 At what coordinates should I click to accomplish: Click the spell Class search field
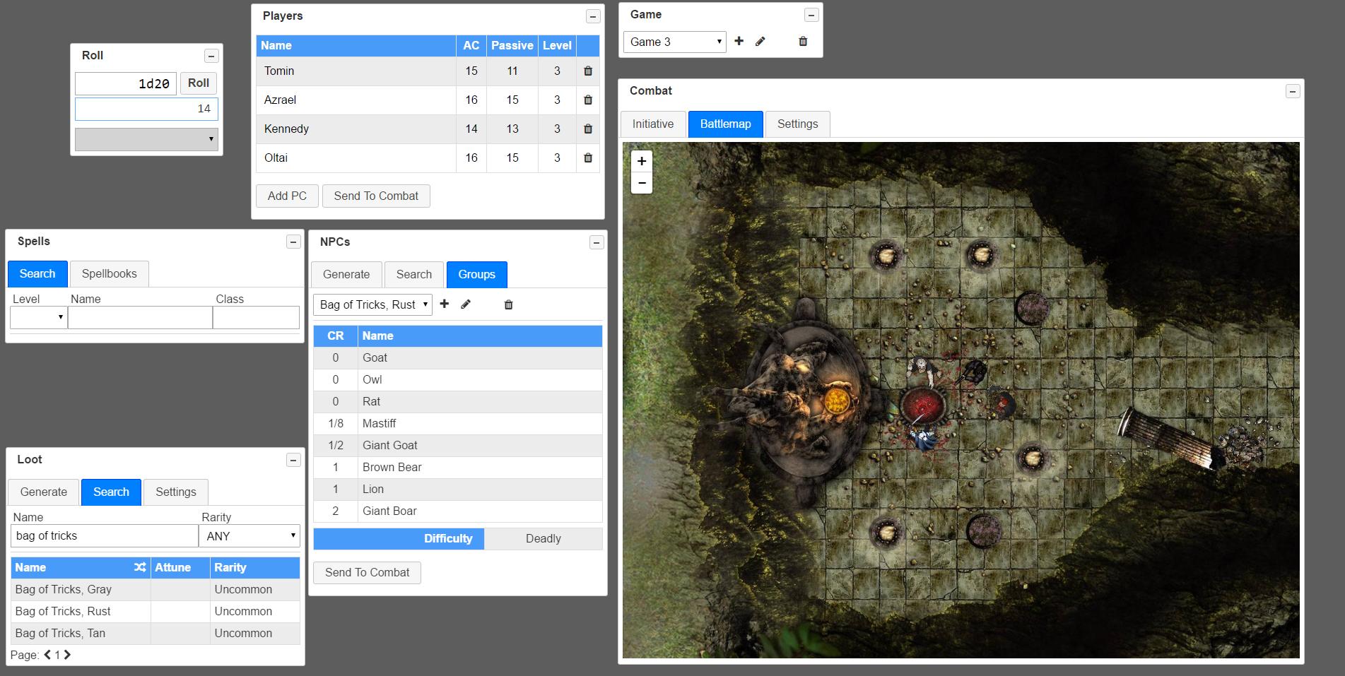click(x=256, y=317)
